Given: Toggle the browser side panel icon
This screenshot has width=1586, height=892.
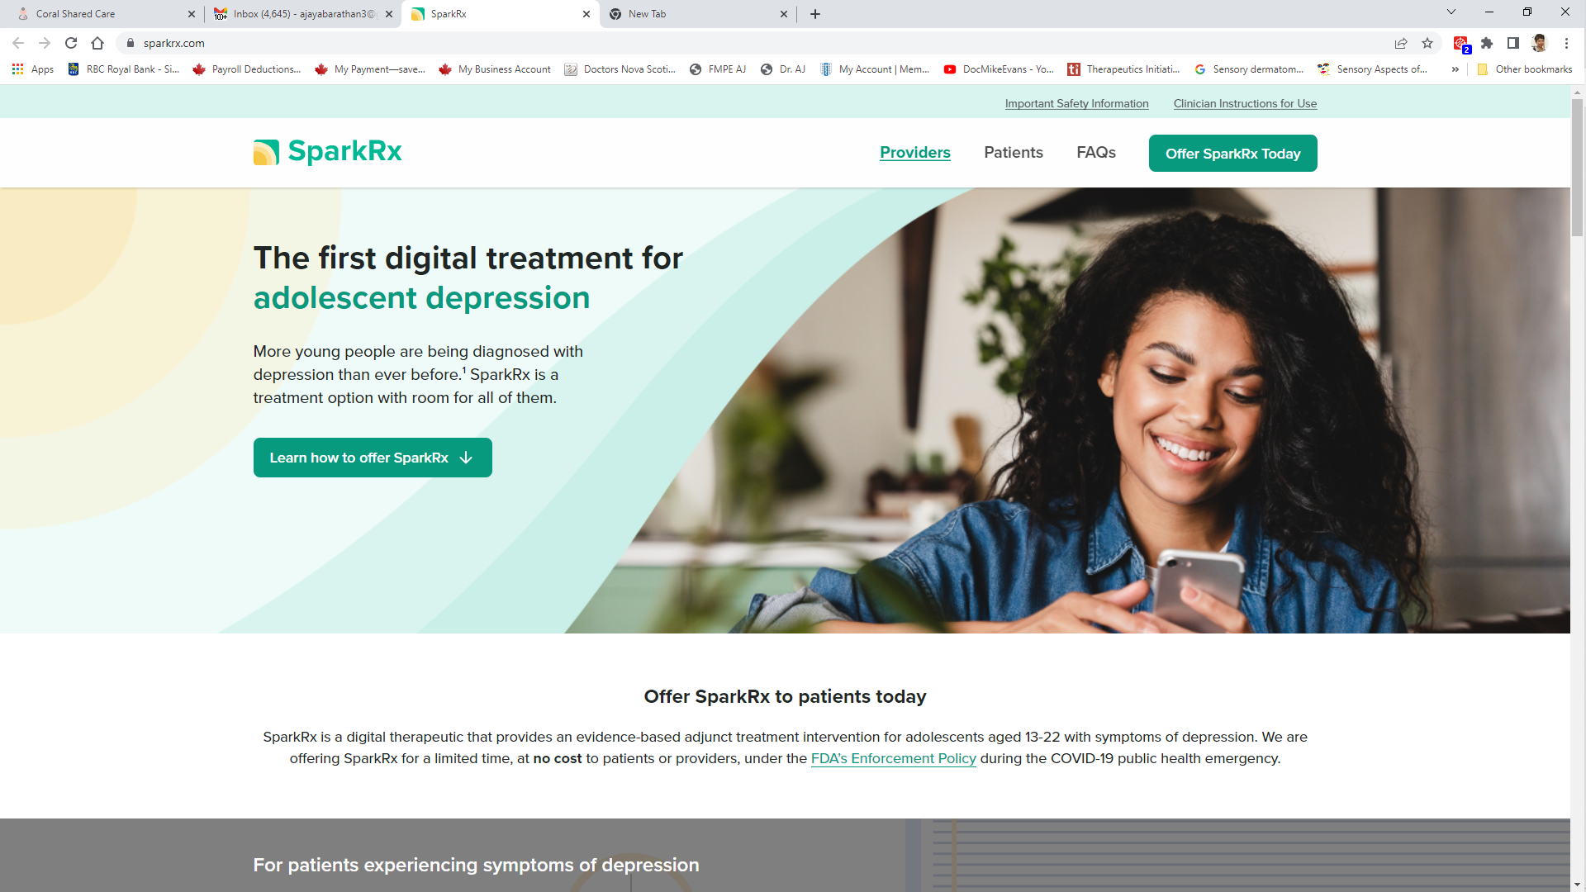Looking at the screenshot, I should click(1513, 43).
